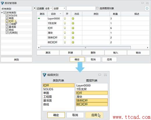Collapse the 所有类别 tree node
The image size is (151, 120).
point(2,13)
